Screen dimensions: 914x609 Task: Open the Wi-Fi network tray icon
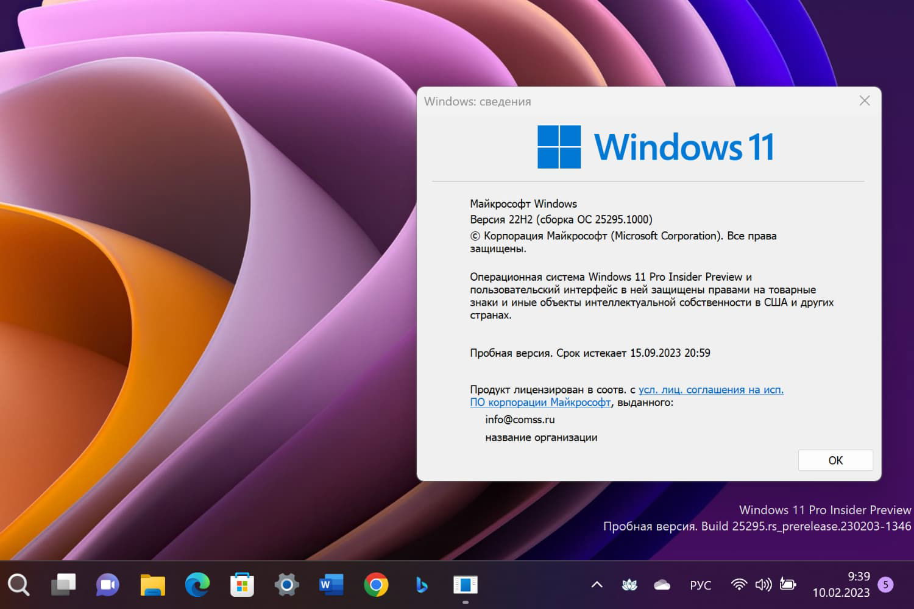(739, 585)
